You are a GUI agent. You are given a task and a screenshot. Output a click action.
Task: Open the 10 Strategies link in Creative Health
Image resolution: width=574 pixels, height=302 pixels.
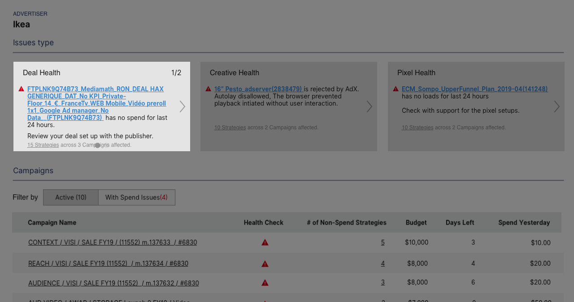pyautogui.click(x=230, y=128)
